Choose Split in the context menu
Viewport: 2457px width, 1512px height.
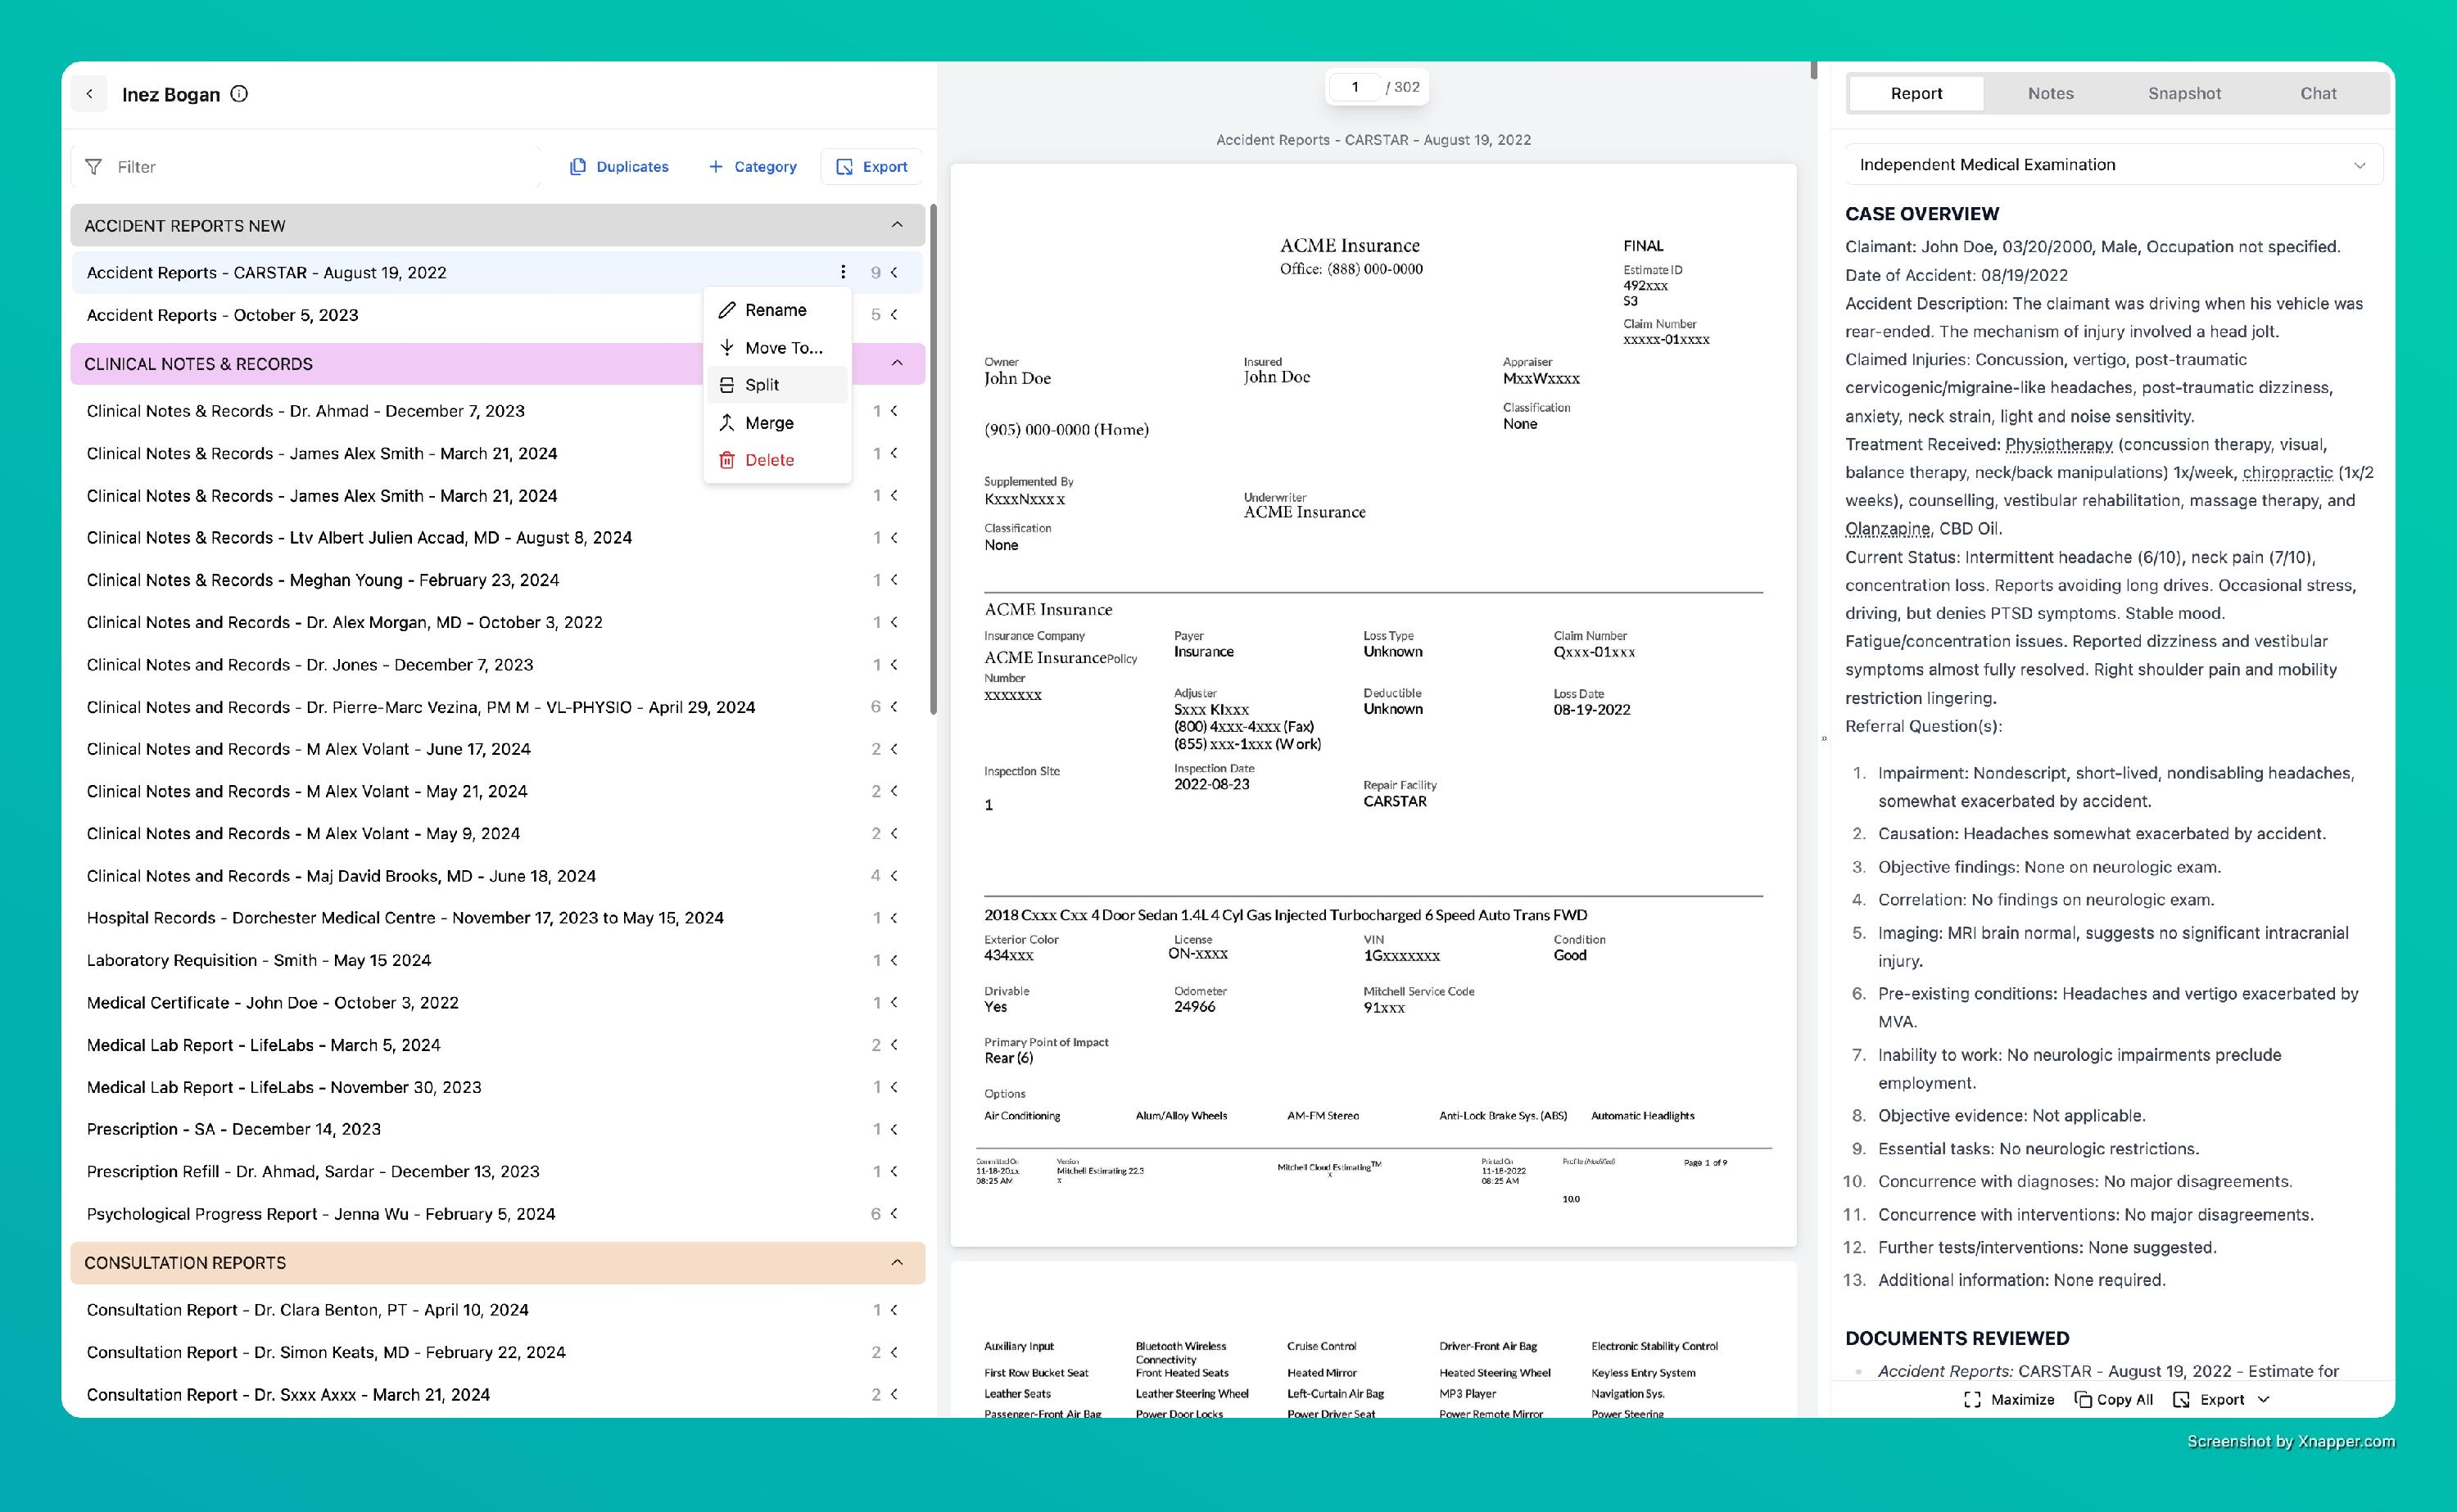pos(762,385)
